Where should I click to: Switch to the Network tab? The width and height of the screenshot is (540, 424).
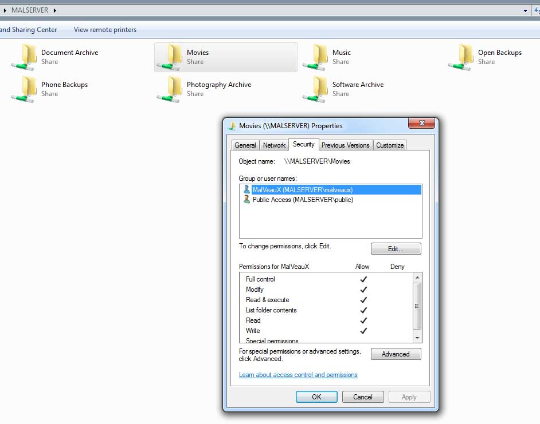(x=274, y=145)
